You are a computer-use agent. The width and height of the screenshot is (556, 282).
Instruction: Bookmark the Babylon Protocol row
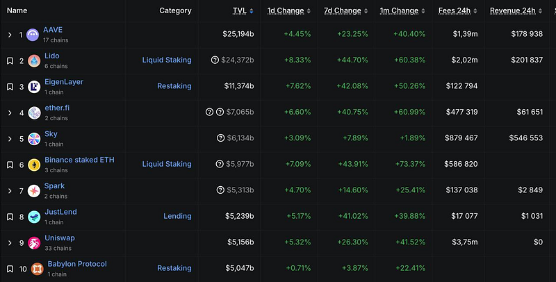click(x=10, y=269)
